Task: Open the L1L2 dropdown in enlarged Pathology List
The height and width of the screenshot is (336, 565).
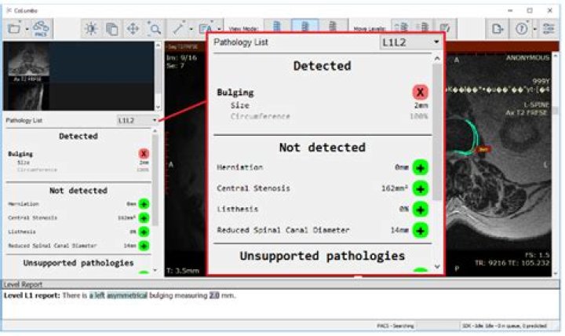Action: pyautogui.click(x=410, y=42)
